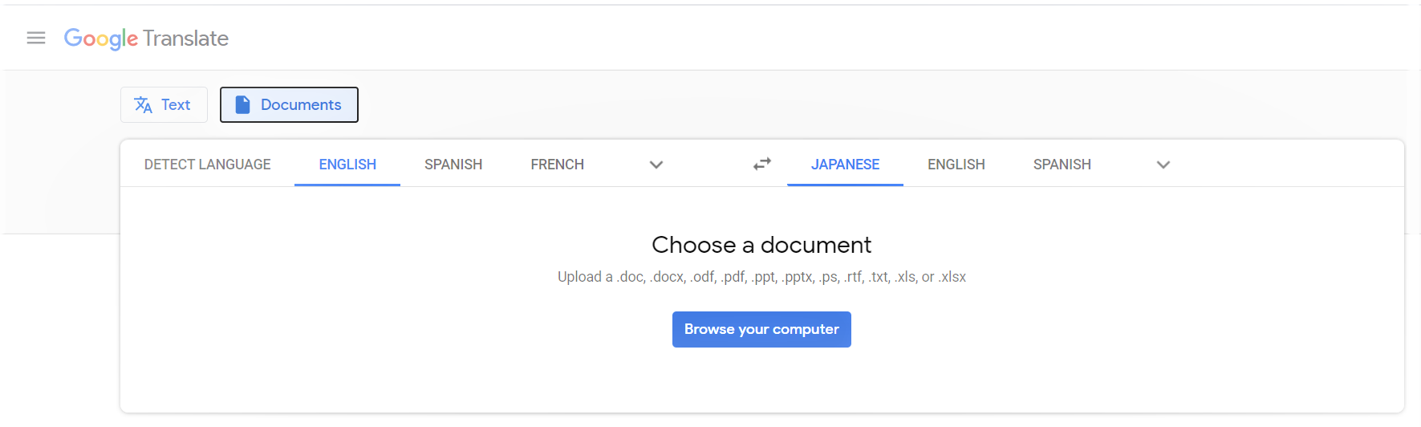The image size is (1421, 427).
Task: Open the hamburger main menu
Action: [36, 38]
